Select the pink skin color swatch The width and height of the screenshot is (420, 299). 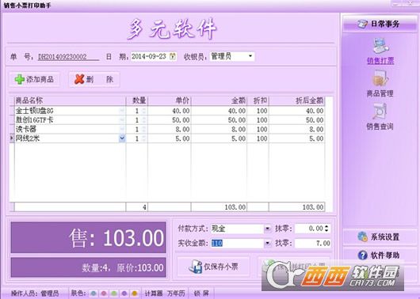point(104,293)
